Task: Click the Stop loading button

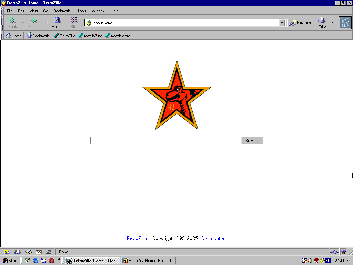Action: [74, 22]
